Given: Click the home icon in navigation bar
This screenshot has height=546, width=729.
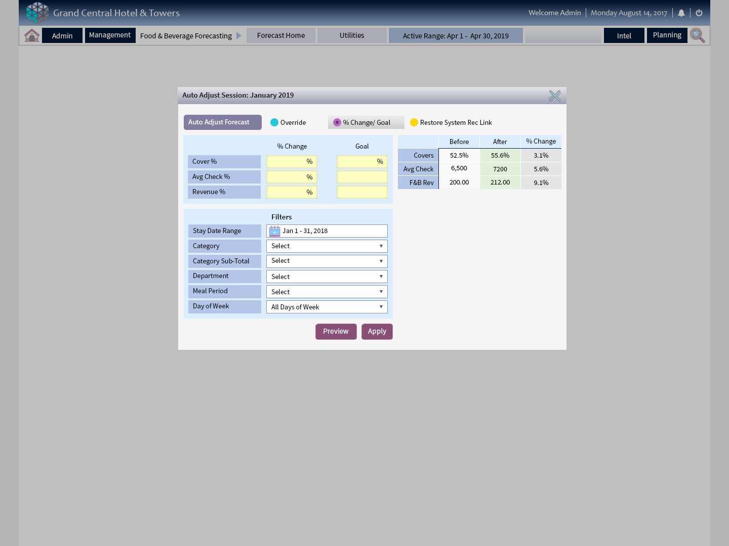Looking at the screenshot, I should [x=32, y=35].
